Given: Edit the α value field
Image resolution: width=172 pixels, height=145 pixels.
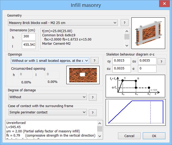Looking at the screenshot, I should point(147,69).
